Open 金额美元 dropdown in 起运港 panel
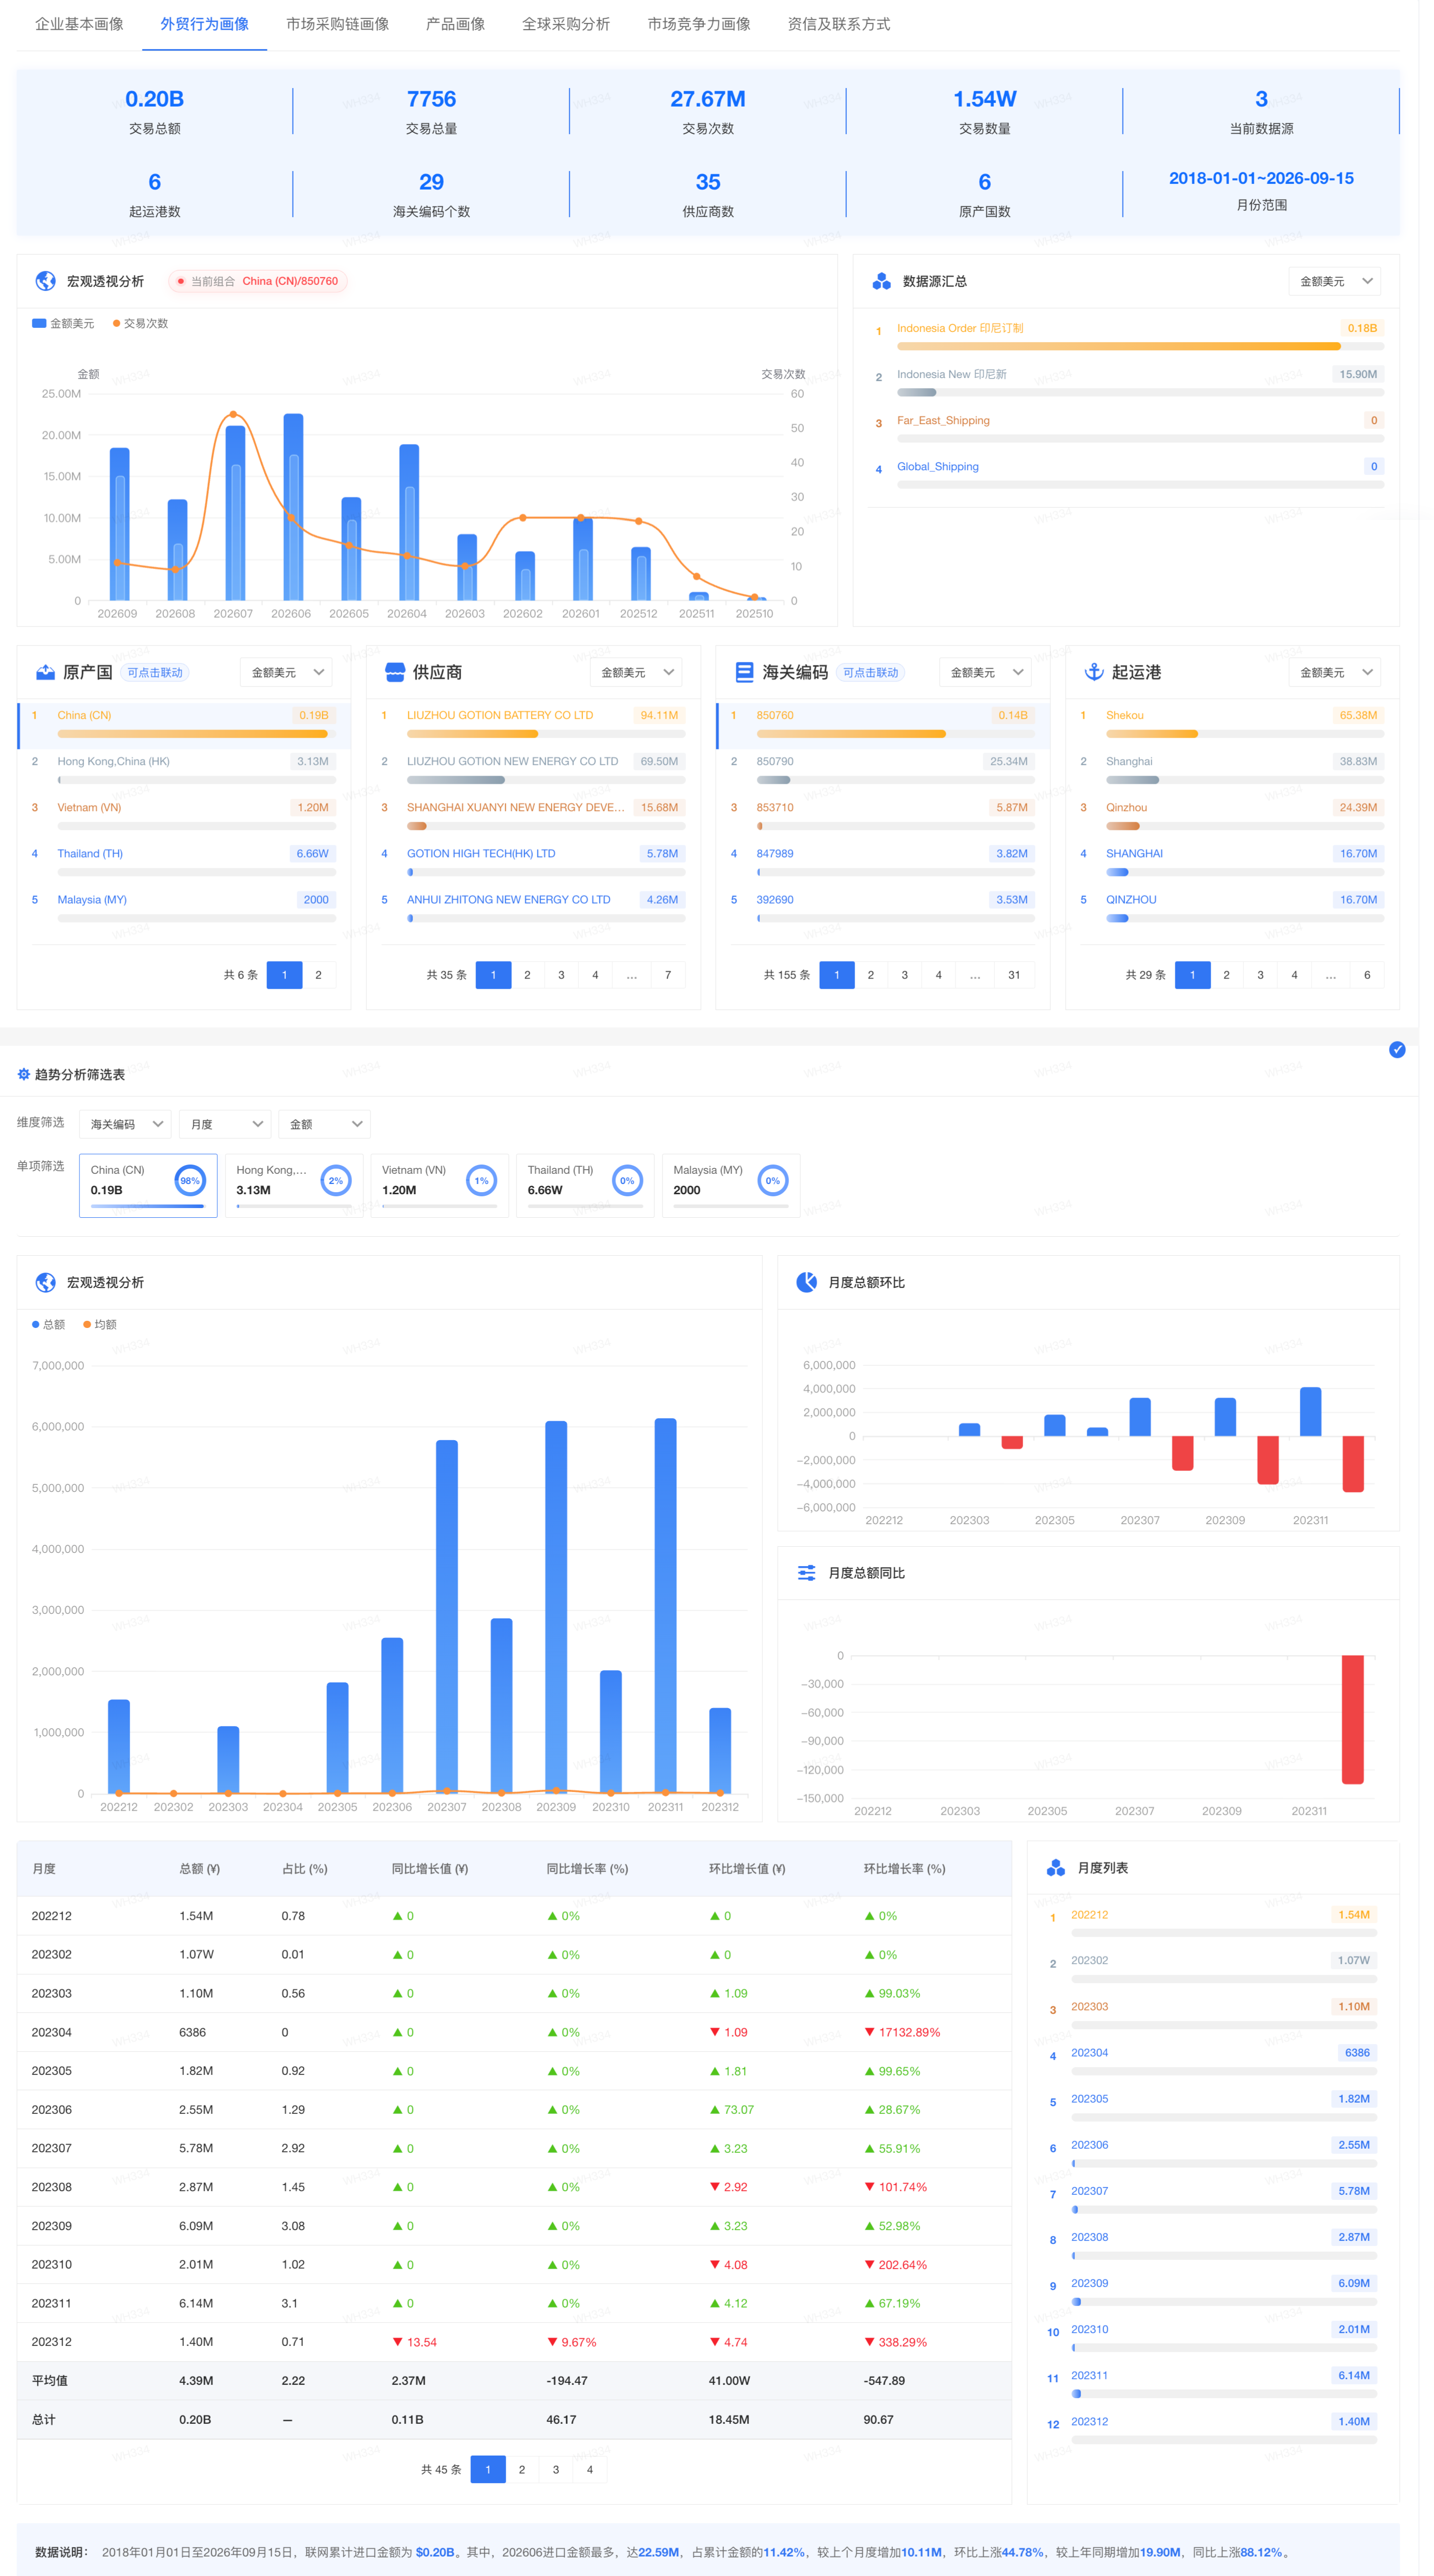The width and height of the screenshot is (1434, 2576). click(x=1335, y=673)
